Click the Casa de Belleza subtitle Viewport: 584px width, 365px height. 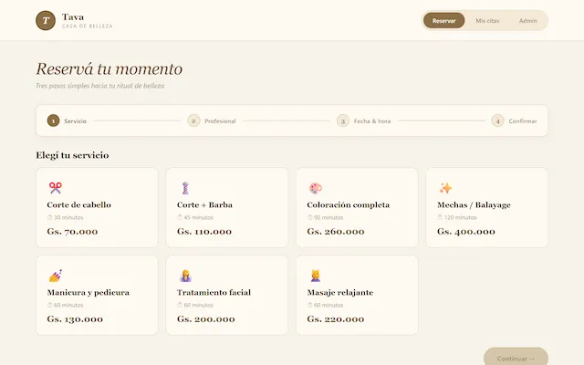tap(88, 26)
